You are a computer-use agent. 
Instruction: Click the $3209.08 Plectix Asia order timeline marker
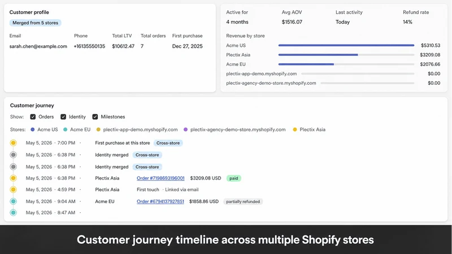coord(13,178)
